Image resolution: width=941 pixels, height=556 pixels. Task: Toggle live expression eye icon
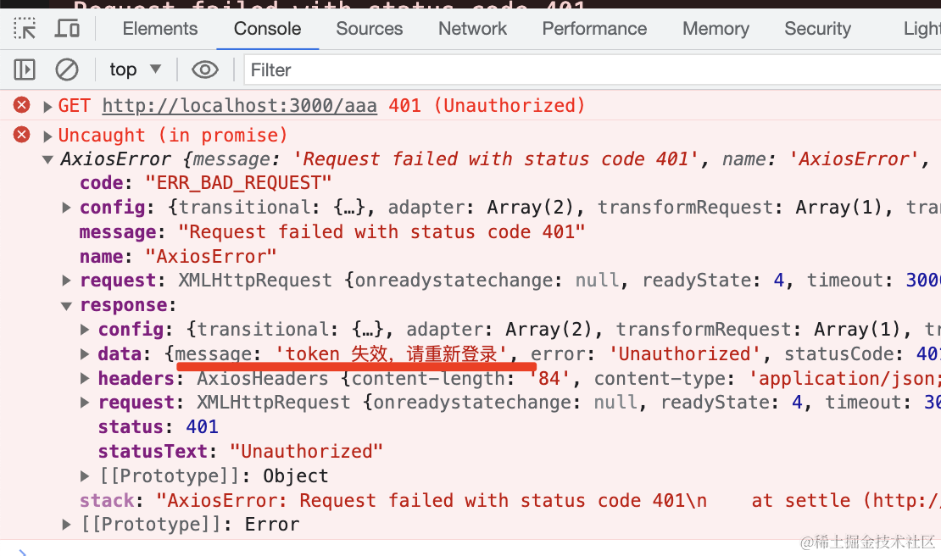[x=204, y=69]
